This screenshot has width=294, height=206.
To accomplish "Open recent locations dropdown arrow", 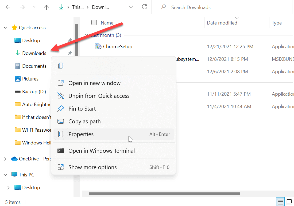I will 34,7.
